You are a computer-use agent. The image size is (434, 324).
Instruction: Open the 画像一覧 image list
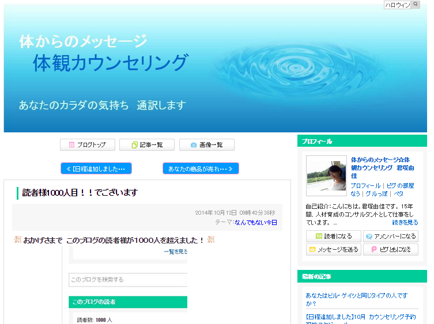coord(206,145)
